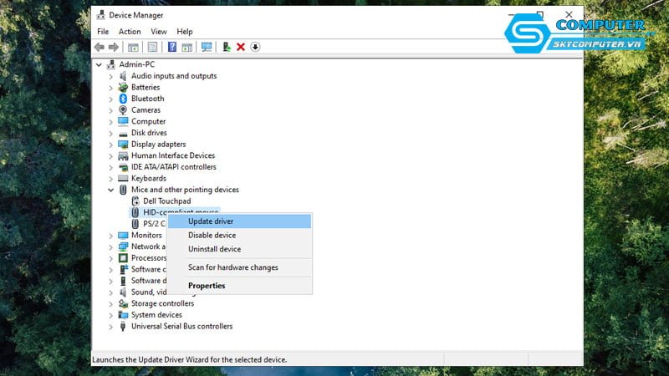This screenshot has width=669, height=376.
Task: Click Update device driver toolbar icon
Action: [227, 47]
